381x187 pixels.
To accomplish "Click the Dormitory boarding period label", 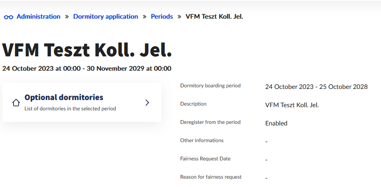I will (211, 86).
